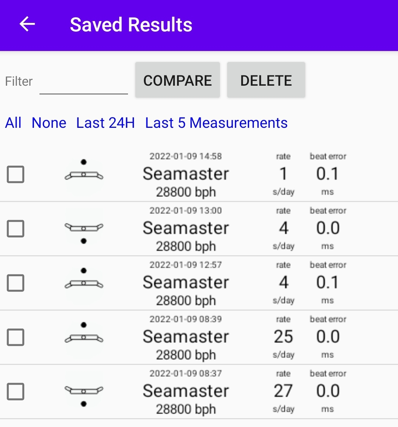Click watch position icon for 12:57 entry
398x427 pixels.
click(x=84, y=283)
